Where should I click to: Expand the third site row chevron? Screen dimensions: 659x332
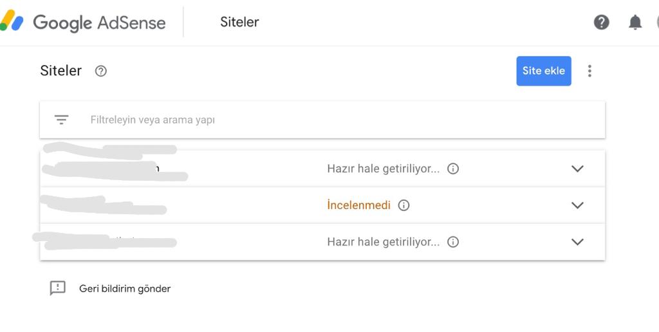click(x=577, y=242)
